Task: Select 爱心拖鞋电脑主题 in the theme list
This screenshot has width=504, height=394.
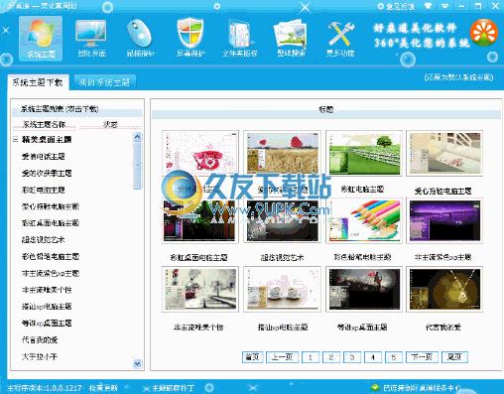Action: [51, 206]
